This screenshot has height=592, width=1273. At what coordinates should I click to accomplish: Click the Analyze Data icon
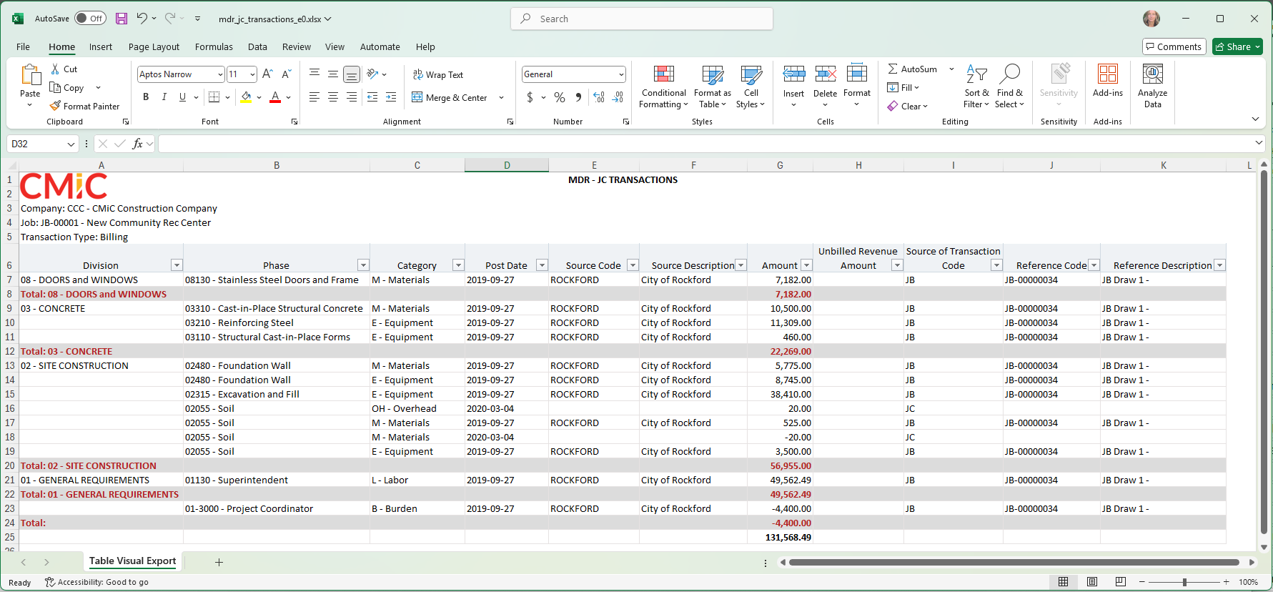click(x=1153, y=74)
